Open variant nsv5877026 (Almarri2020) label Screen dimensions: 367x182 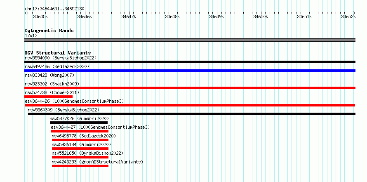pos(79,118)
